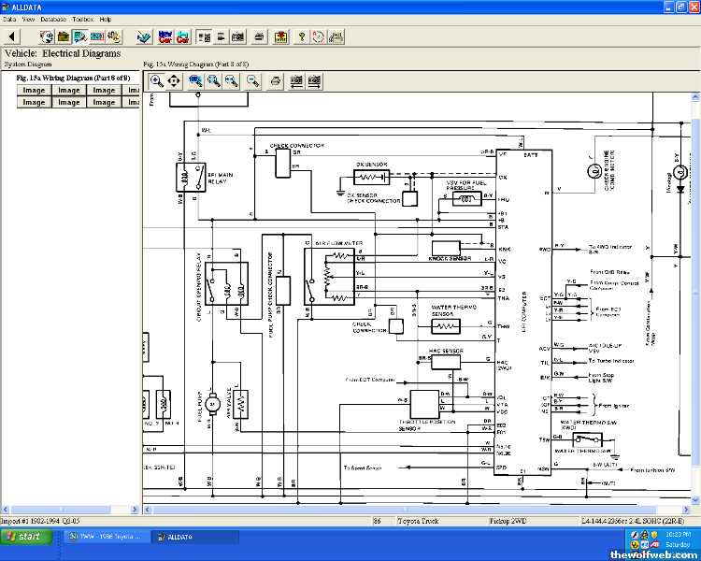The image size is (701, 561).
Task: Click the diagram's vertical scrollbar down arrow
Action: 694,497
